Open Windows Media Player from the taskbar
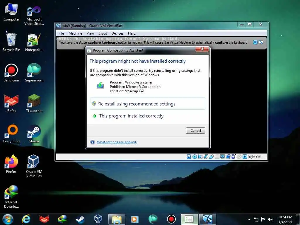 [x=135, y=219]
